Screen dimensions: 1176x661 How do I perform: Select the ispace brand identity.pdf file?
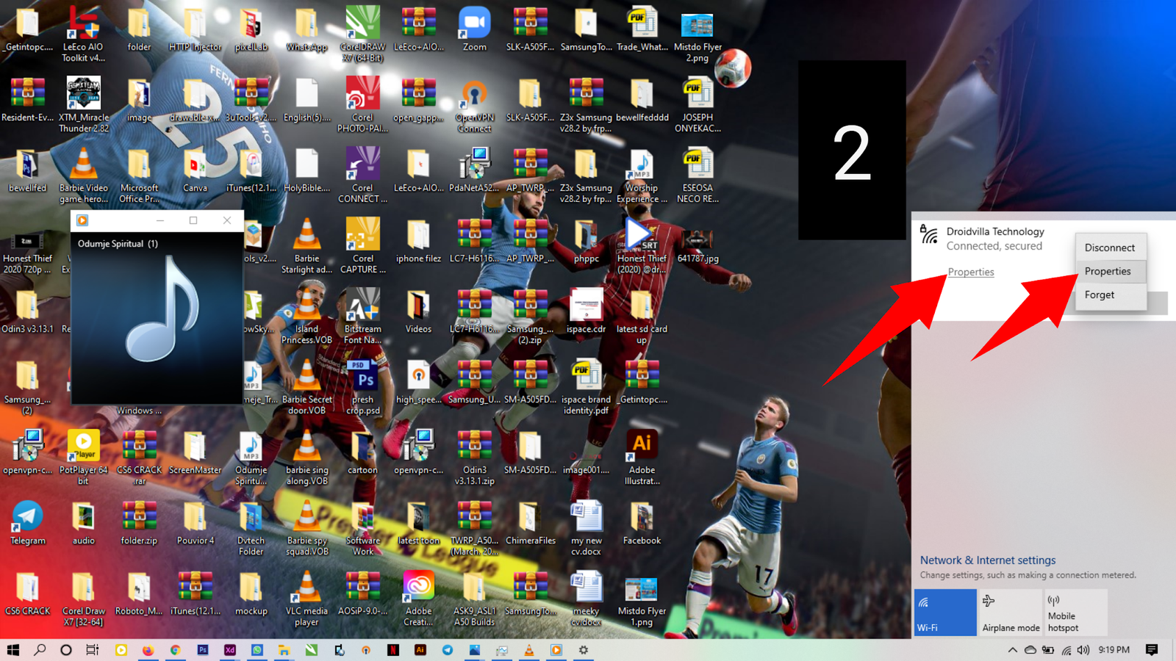click(586, 387)
